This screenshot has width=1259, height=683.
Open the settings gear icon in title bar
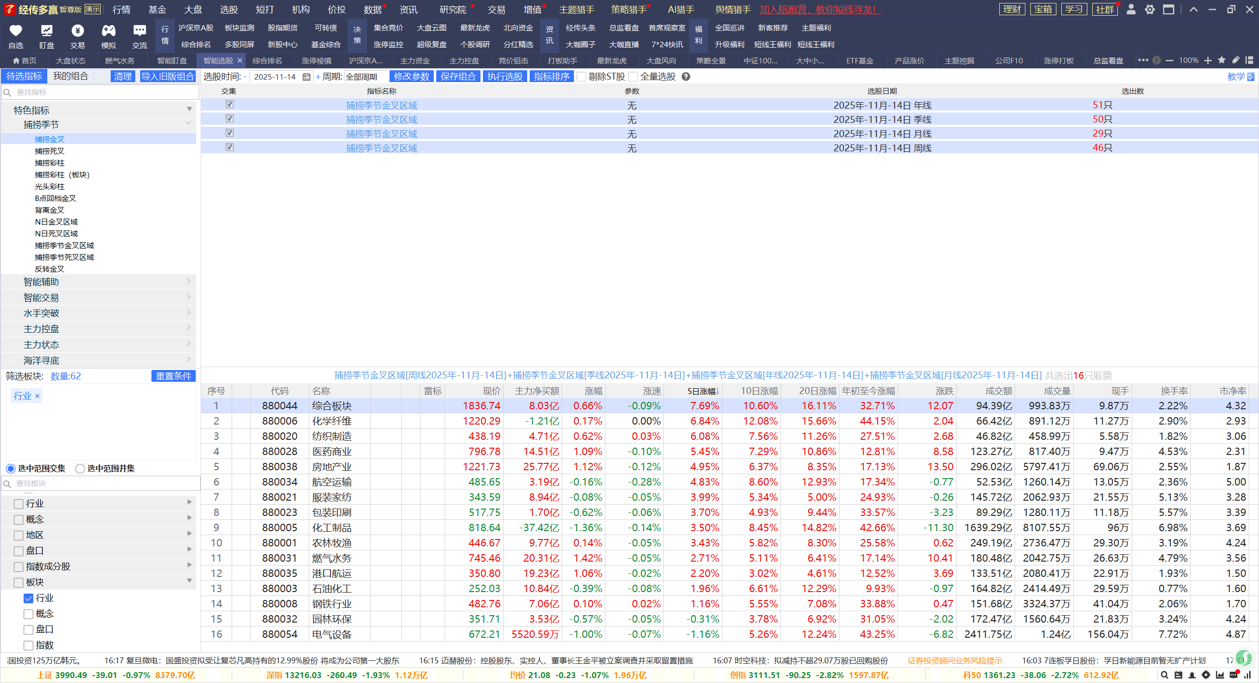tap(1150, 9)
